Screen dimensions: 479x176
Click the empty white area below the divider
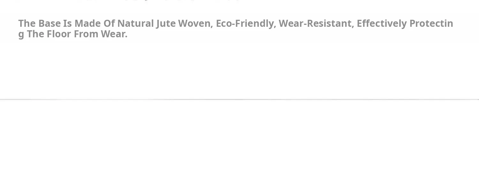click(x=240, y=140)
